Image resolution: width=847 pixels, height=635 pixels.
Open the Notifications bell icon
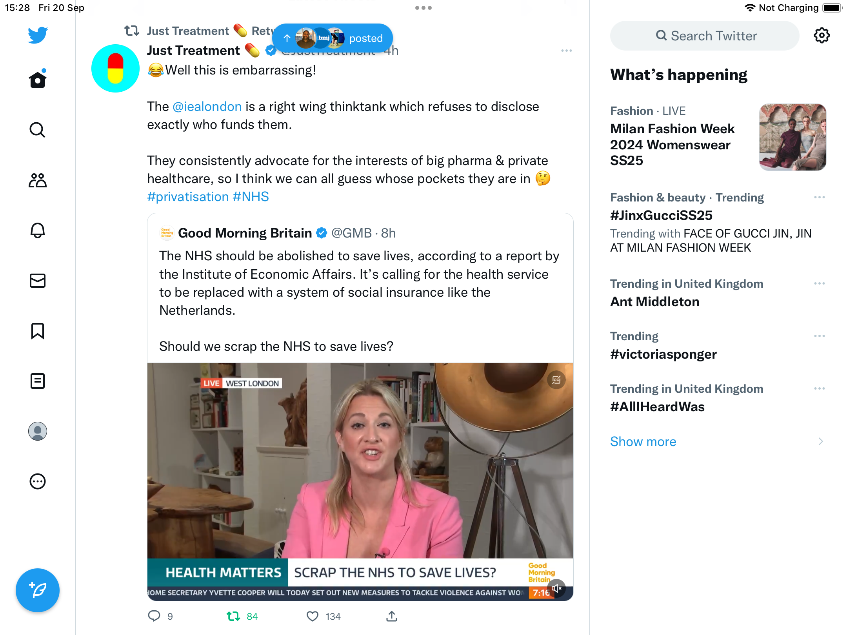click(x=38, y=230)
